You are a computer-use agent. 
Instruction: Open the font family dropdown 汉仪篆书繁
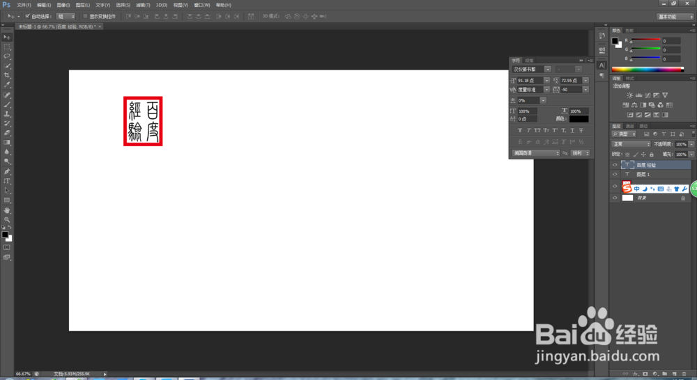point(548,70)
